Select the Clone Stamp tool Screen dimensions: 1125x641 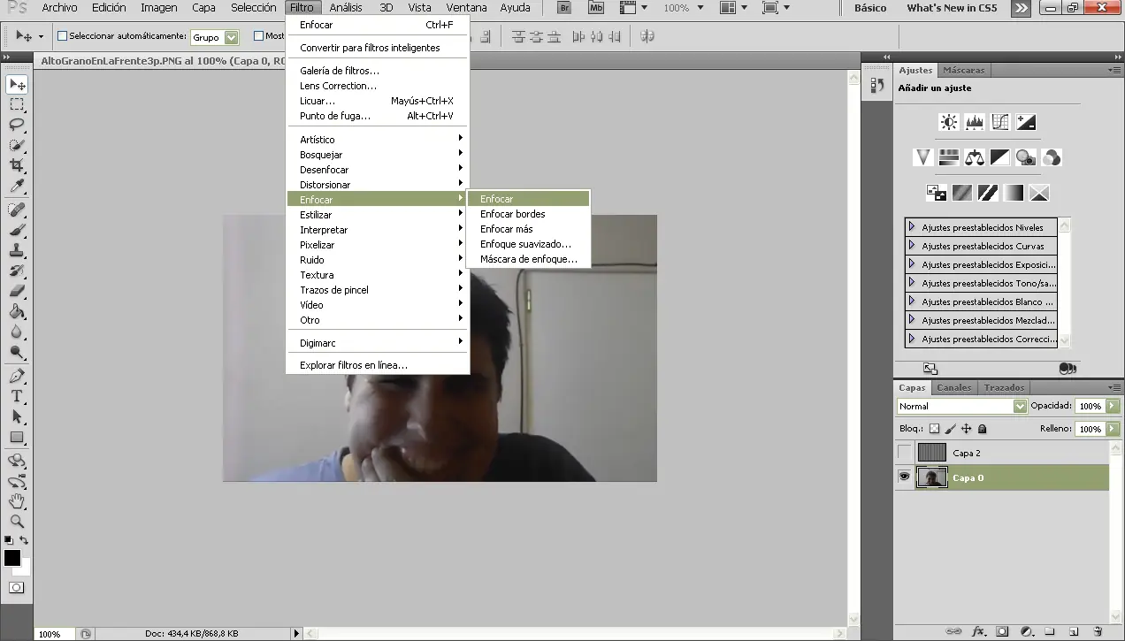17,250
